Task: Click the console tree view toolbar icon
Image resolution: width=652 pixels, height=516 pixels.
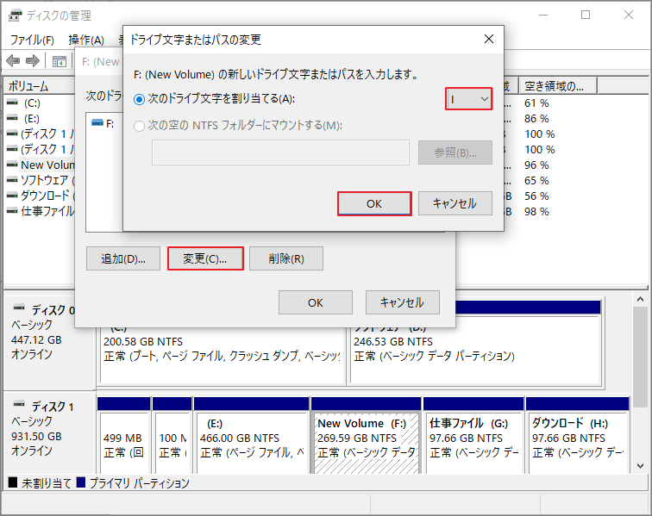Action: [x=59, y=61]
